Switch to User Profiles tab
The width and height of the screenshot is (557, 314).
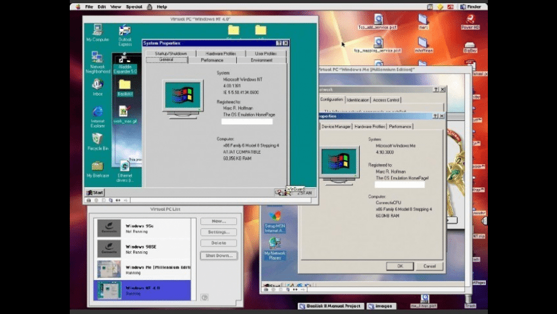(x=266, y=53)
